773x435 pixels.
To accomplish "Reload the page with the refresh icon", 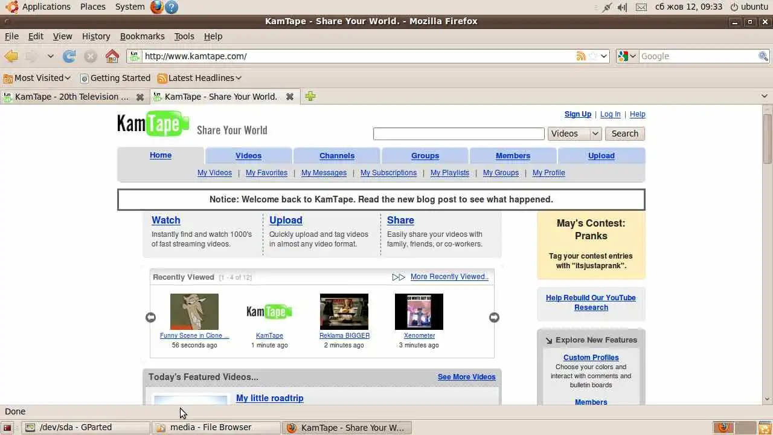I will (x=69, y=56).
